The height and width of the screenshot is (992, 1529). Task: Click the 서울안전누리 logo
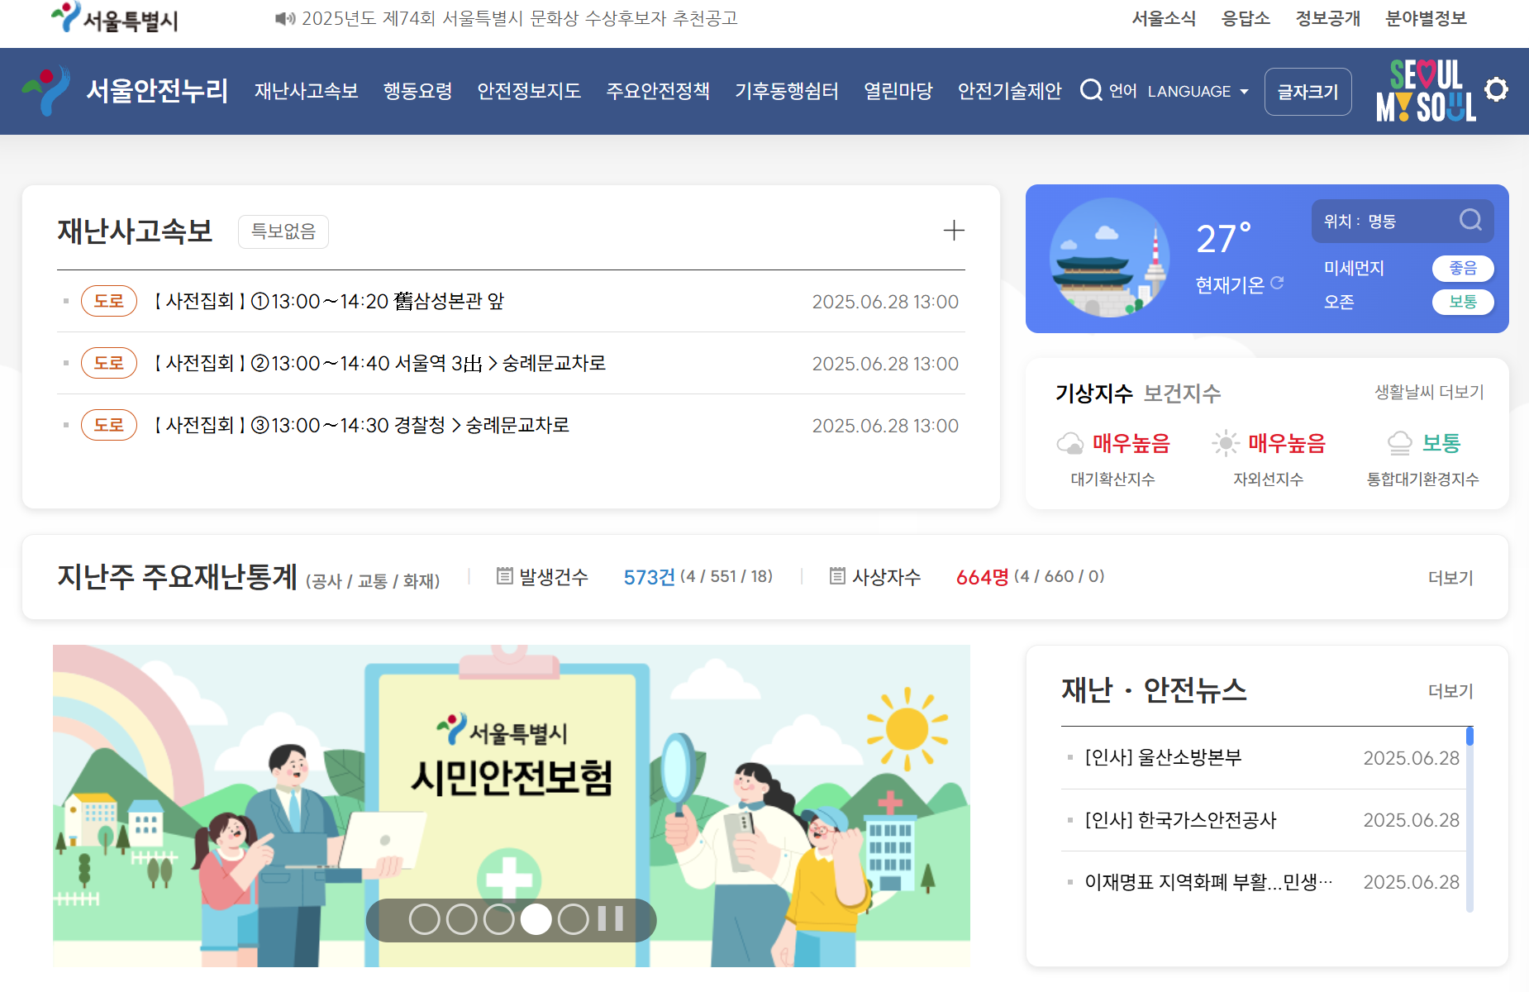coord(125,91)
